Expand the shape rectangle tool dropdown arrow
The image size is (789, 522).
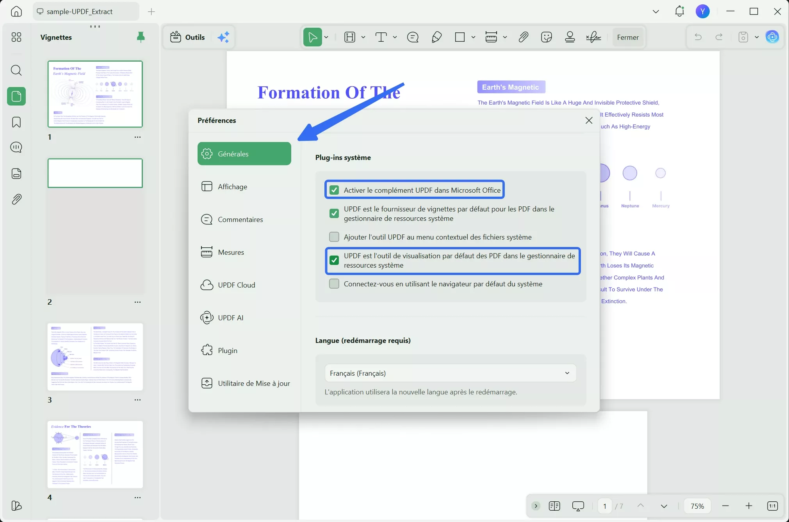(473, 37)
